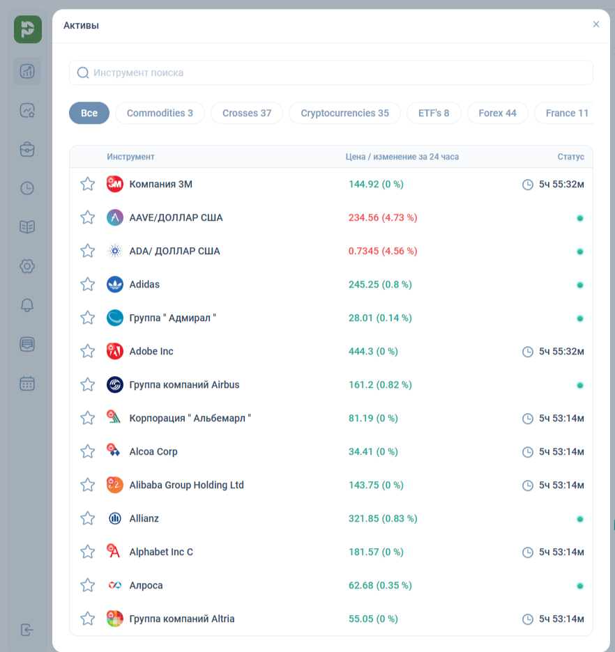615x652 pixels.
Task: Click price 28.01 (0.14 %)
Action: pyautogui.click(x=380, y=318)
